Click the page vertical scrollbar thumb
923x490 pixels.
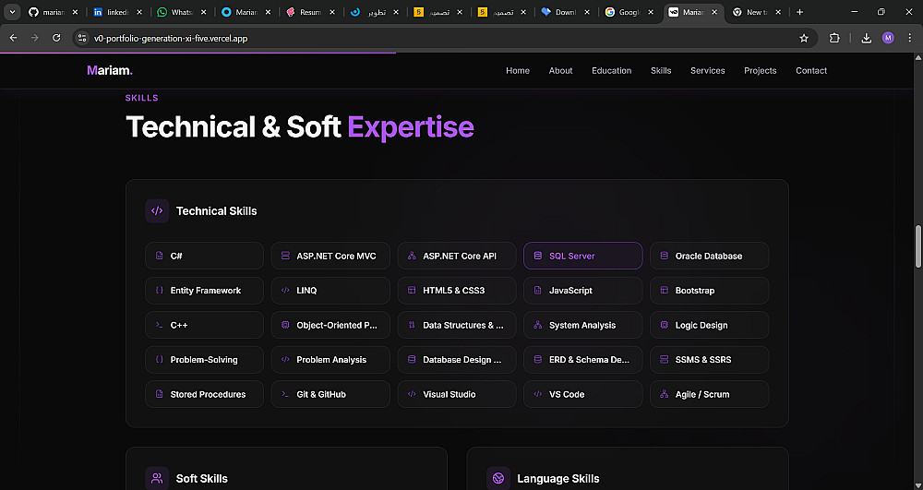pyautogui.click(x=917, y=245)
